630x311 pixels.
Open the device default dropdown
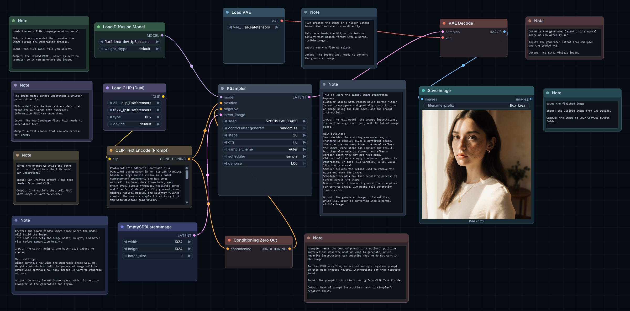(135, 124)
